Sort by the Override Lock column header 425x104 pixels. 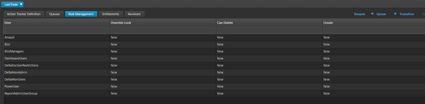point(163,22)
